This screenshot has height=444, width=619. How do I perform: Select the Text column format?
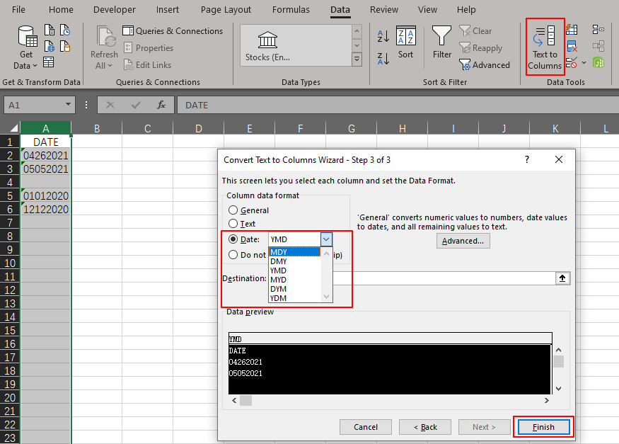(233, 223)
